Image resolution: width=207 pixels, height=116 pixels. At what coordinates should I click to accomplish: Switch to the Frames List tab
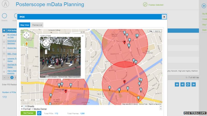pyautogui.click(x=37, y=25)
